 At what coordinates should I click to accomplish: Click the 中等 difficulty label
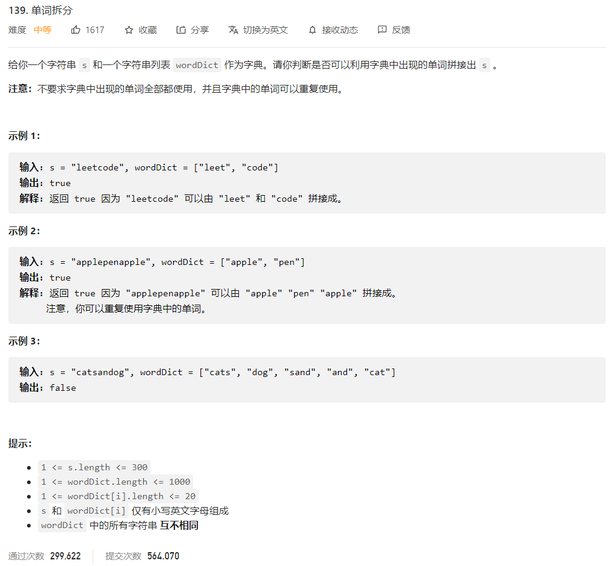pyautogui.click(x=43, y=30)
